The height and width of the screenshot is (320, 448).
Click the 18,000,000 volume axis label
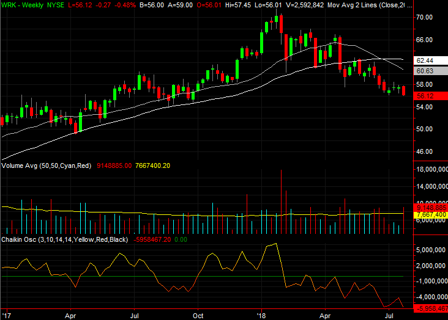point(432,169)
